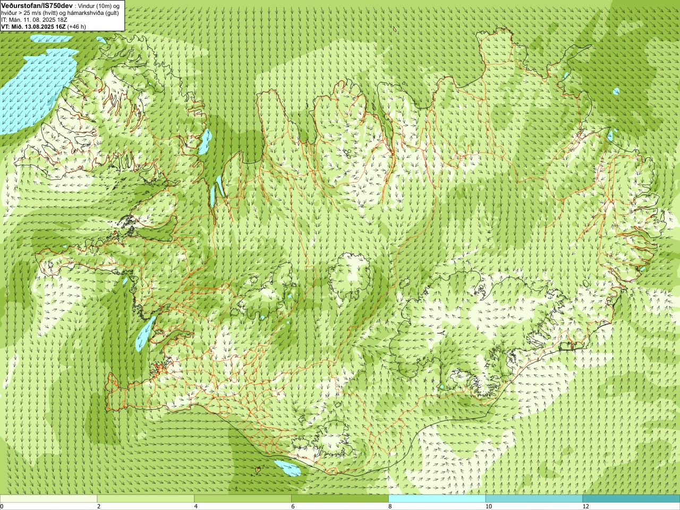This screenshot has width=680, height=510.
Task: Pick the light green 2–4 m/s legend swatch
Action: click(146, 499)
